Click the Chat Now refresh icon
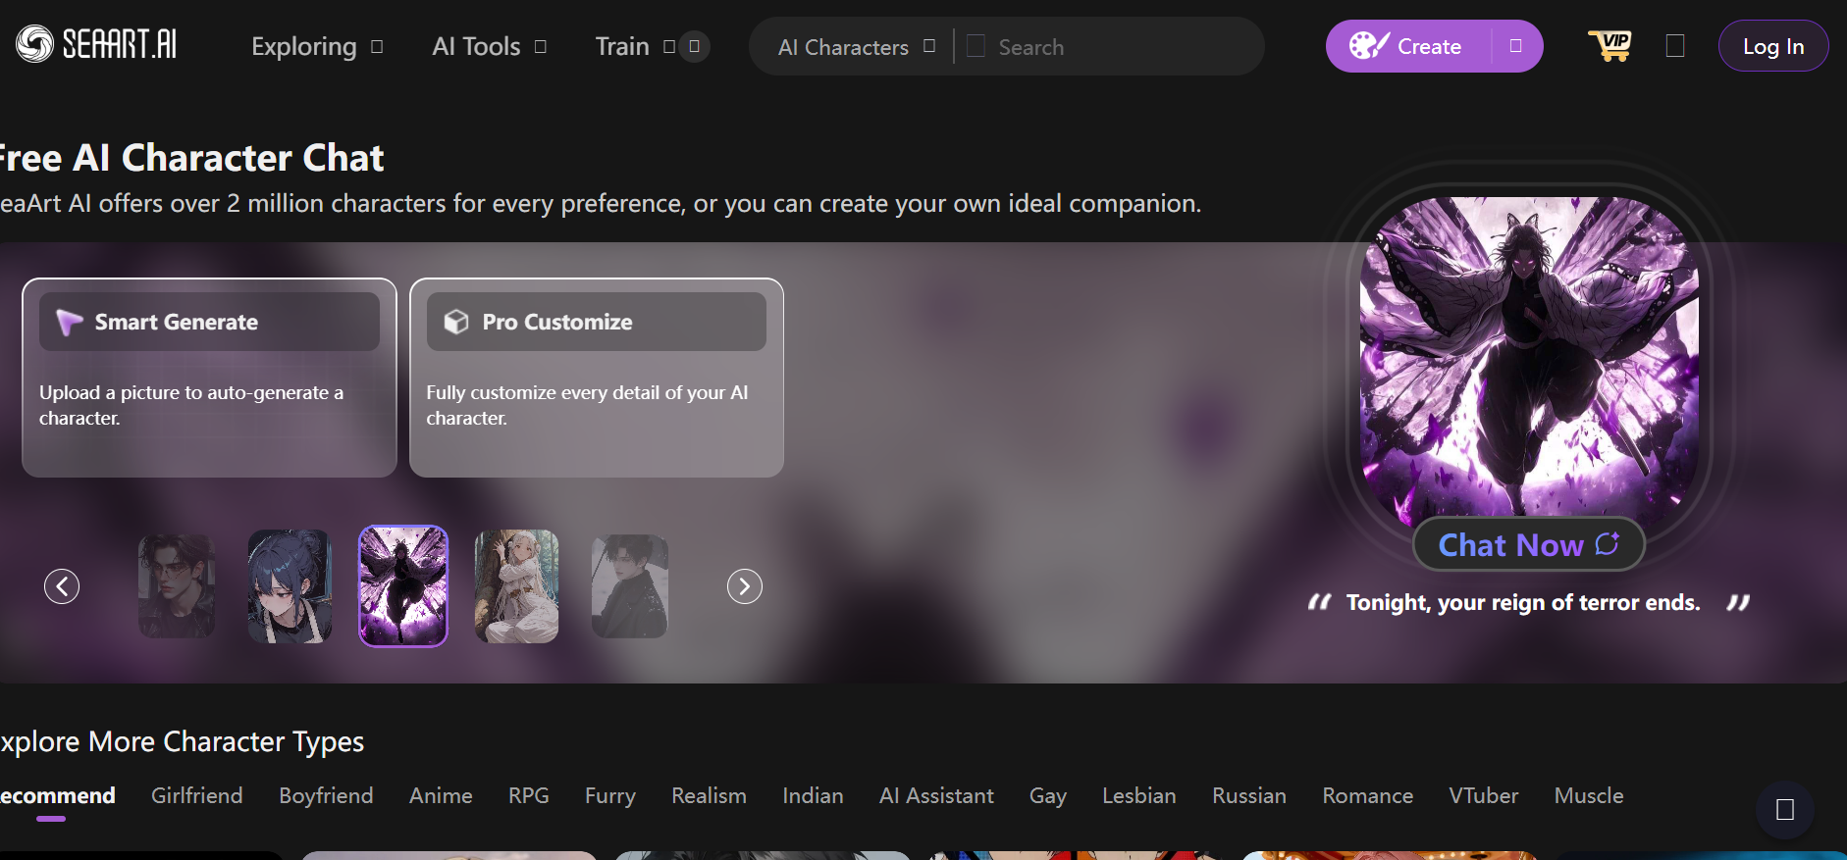This screenshot has height=860, width=1847. pos(1607,543)
